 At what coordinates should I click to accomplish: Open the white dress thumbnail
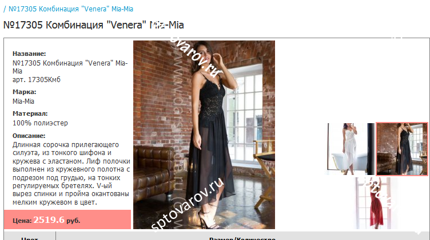coord(351,149)
